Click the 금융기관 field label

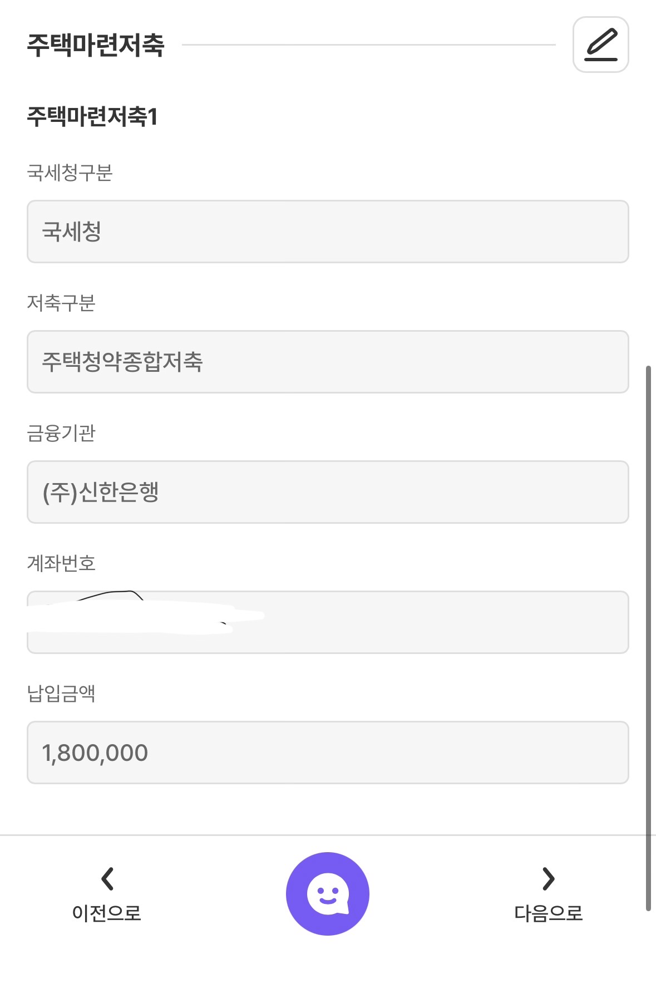tap(61, 433)
